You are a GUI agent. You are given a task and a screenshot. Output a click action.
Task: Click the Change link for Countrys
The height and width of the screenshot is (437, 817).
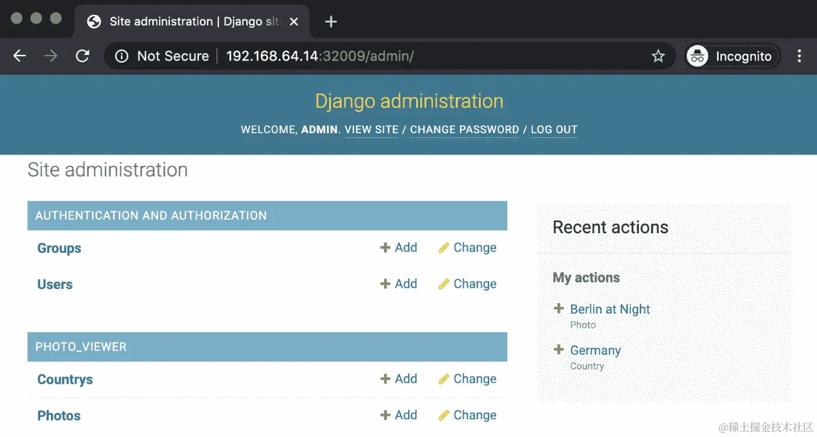pos(467,379)
